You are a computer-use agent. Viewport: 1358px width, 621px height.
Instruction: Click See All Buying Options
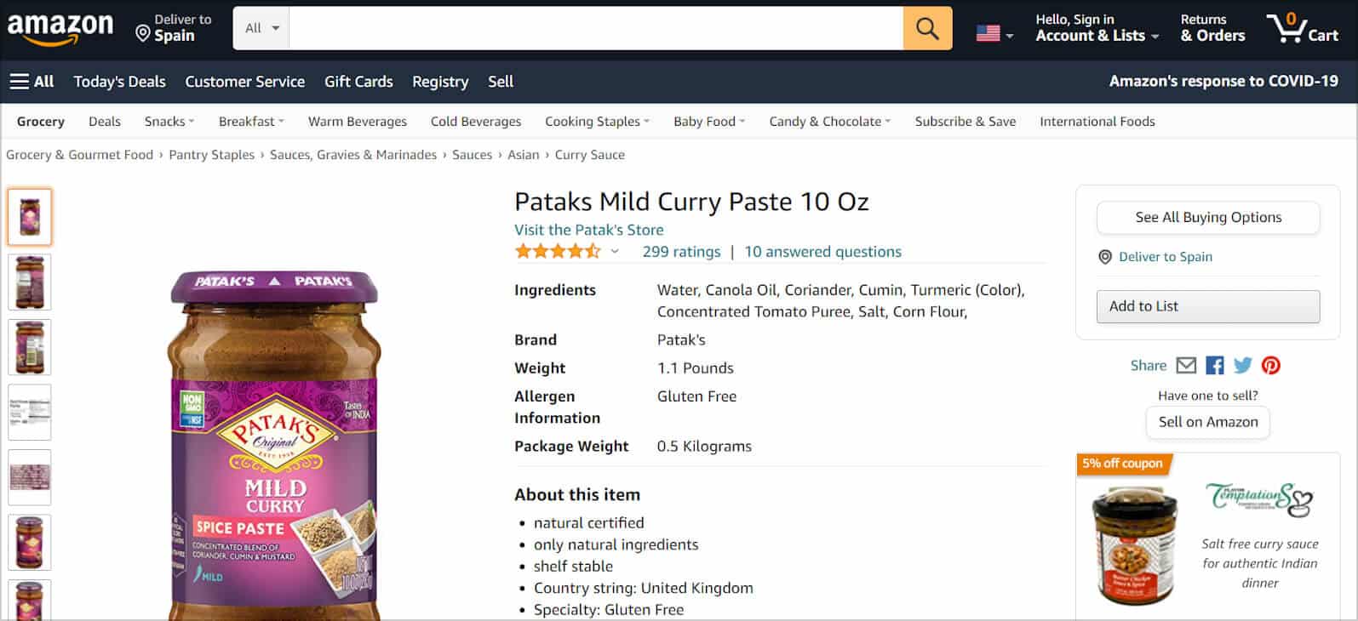tap(1207, 217)
